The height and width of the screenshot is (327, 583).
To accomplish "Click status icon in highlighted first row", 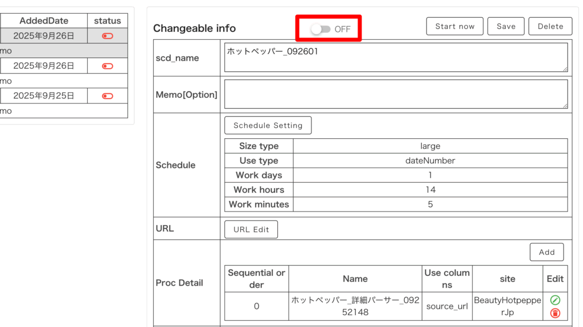I will [x=108, y=36].
